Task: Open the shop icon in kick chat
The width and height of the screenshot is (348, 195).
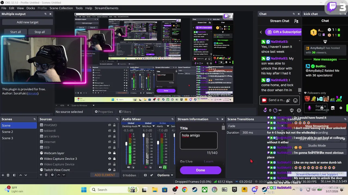Action: tap(333, 108)
